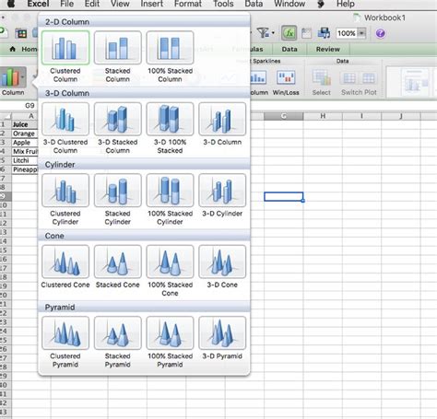Open the Format menu
Screen dimensions: 437x419
tap(188, 4)
